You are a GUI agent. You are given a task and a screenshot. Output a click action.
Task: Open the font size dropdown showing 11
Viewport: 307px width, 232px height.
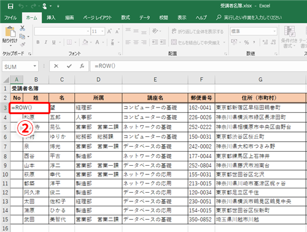click(x=103, y=31)
